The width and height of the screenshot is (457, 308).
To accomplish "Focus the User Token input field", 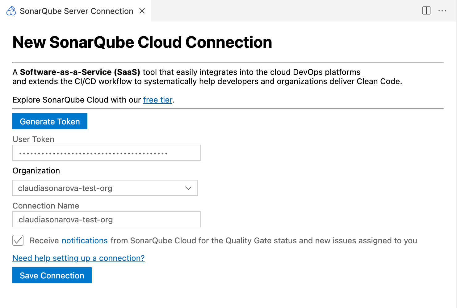I will pos(107,153).
